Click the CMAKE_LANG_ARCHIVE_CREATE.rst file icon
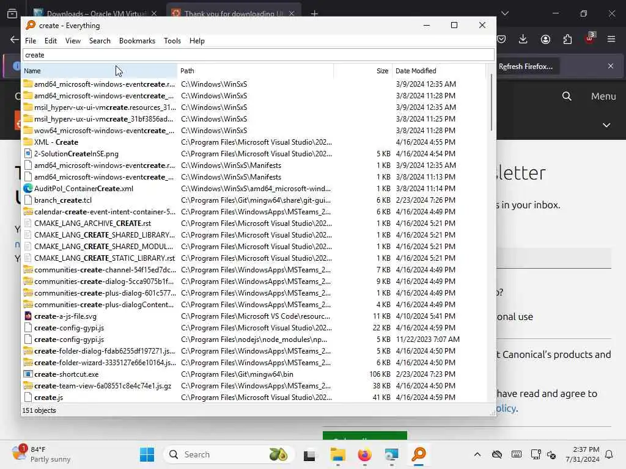This screenshot has height=469, width=626. 28,224
